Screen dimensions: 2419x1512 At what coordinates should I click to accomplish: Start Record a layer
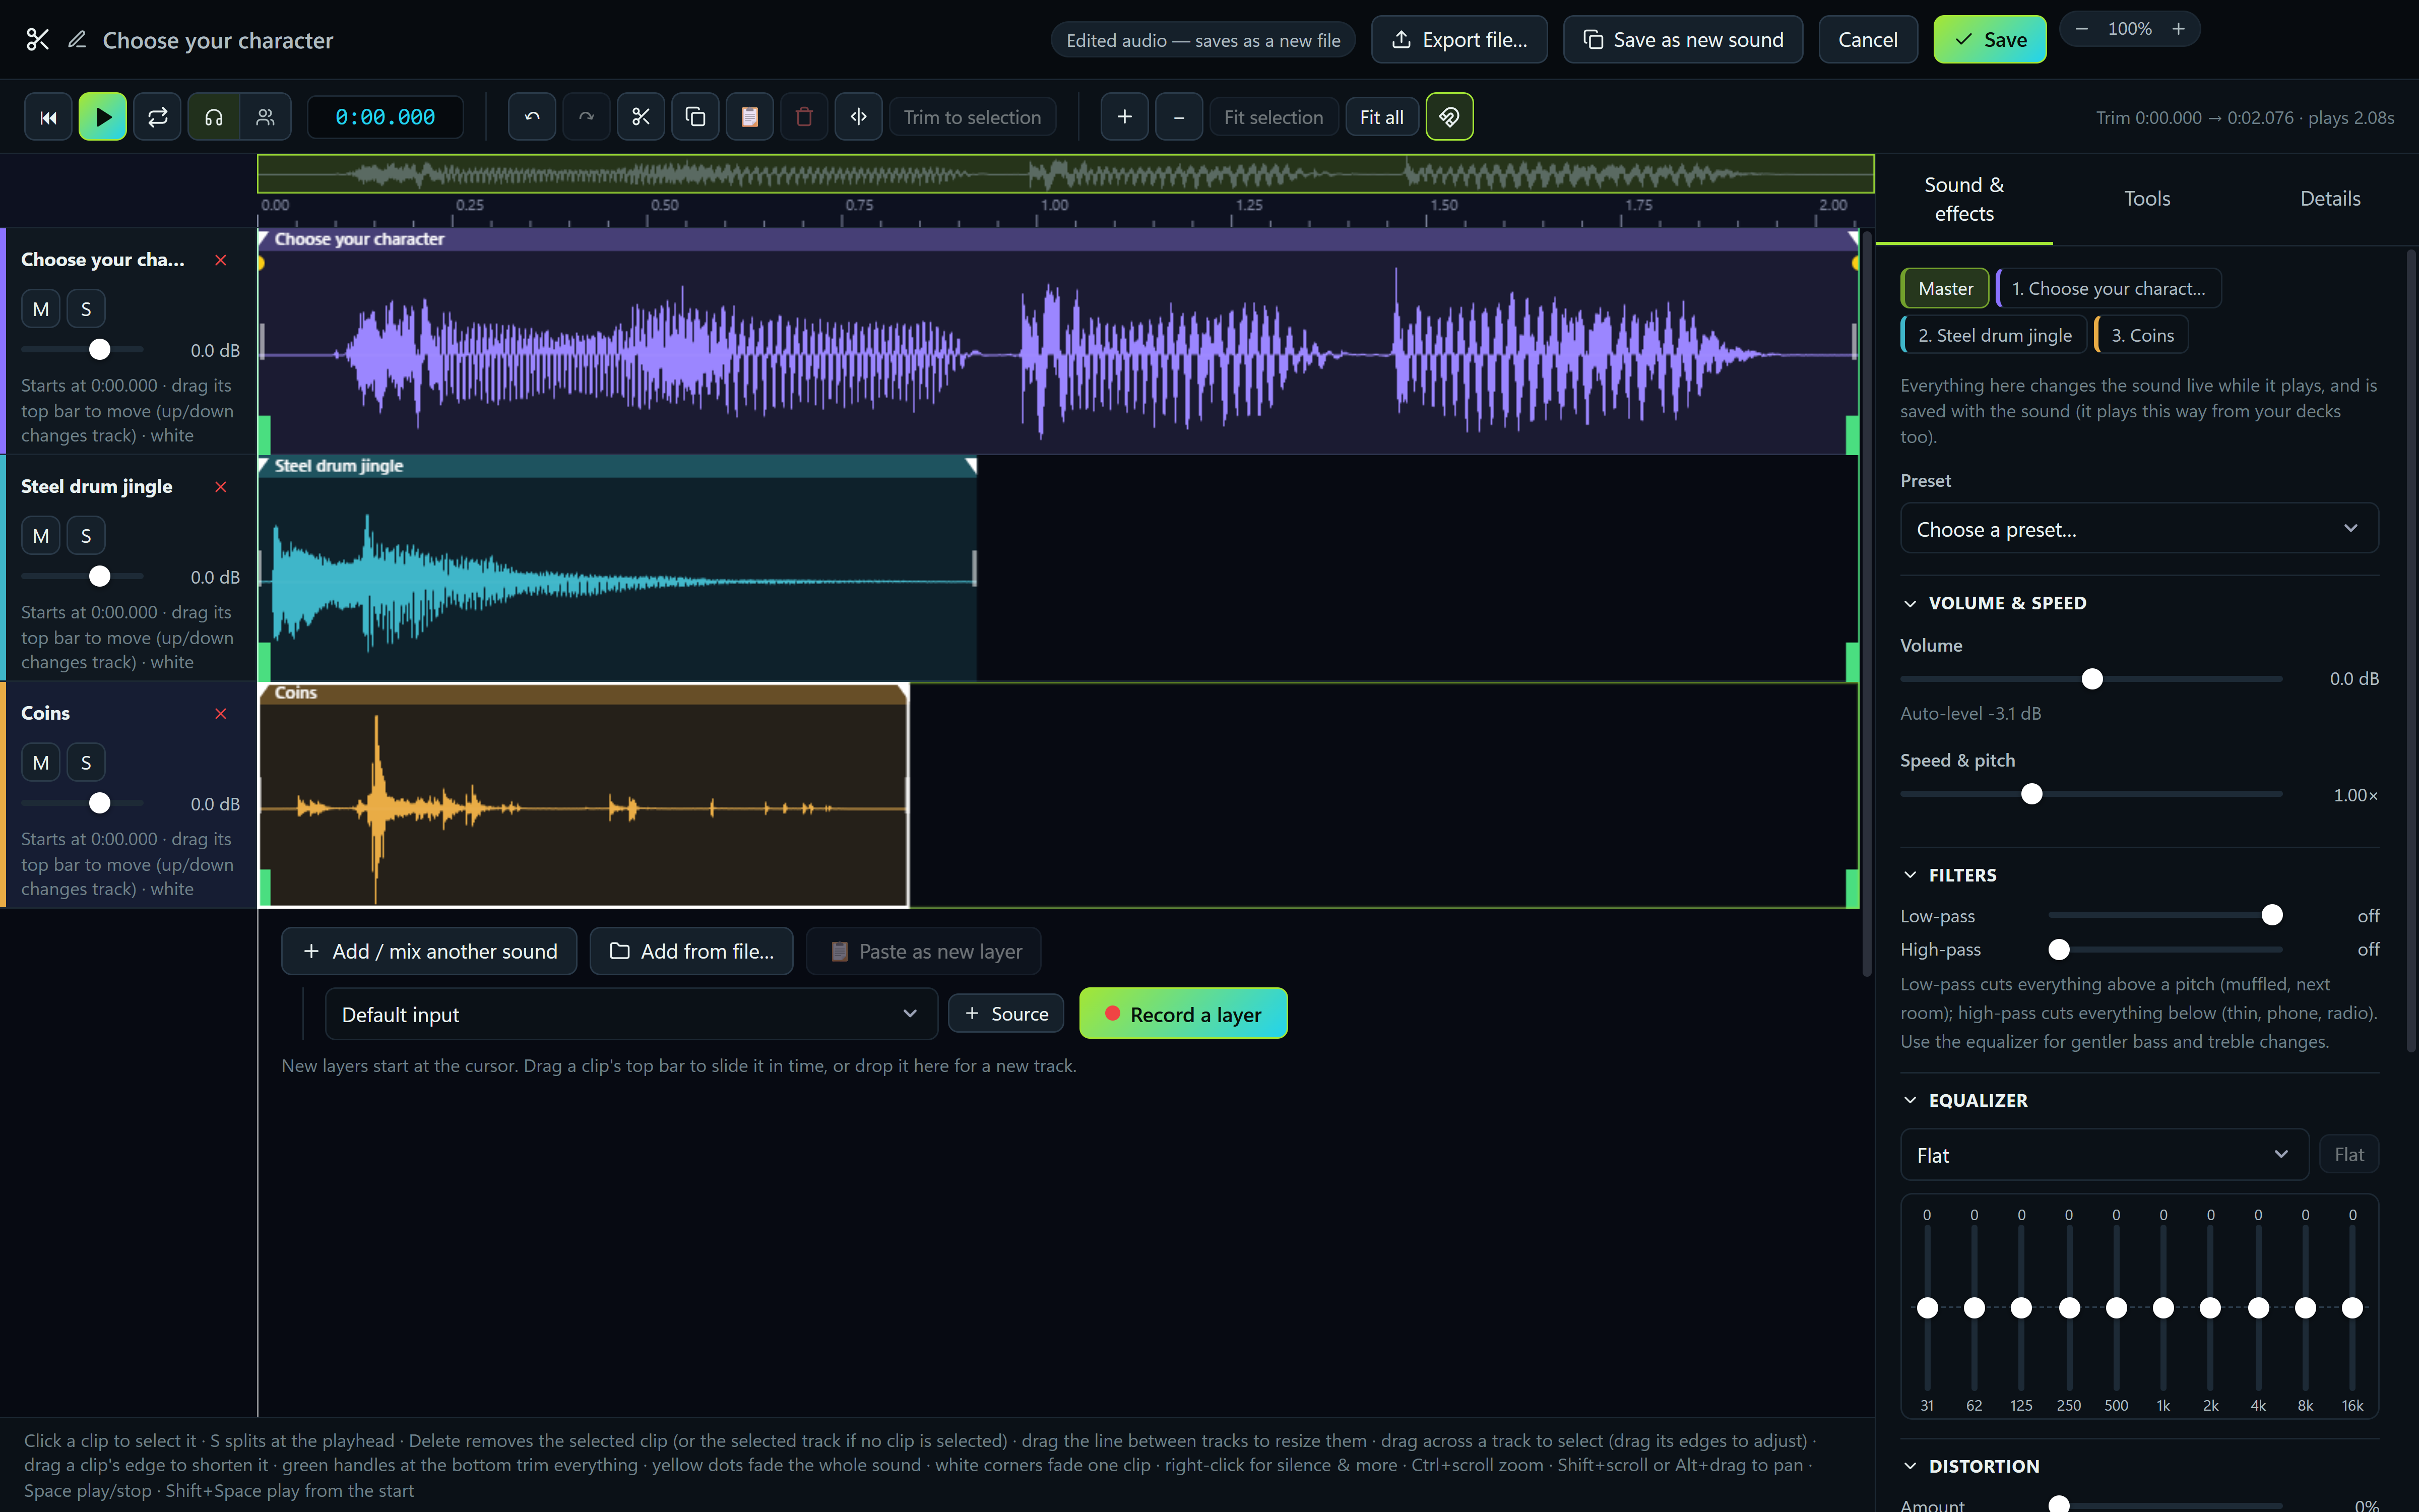tap(1183, 1014)
